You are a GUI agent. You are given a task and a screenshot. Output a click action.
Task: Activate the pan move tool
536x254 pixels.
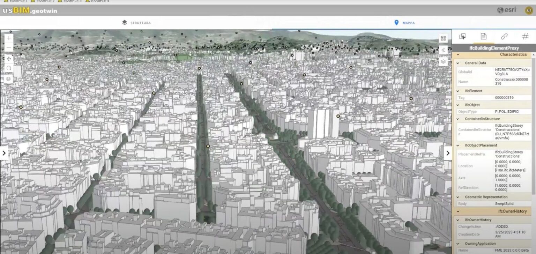[9, 59]
